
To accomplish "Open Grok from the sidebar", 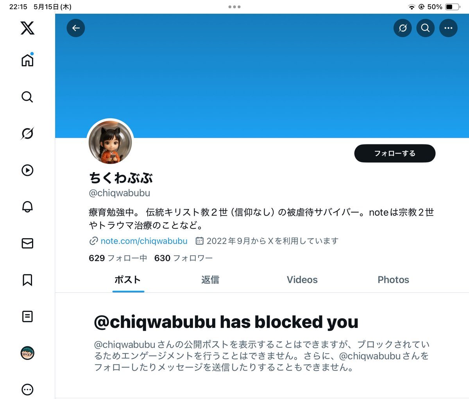I will (27, 134).
